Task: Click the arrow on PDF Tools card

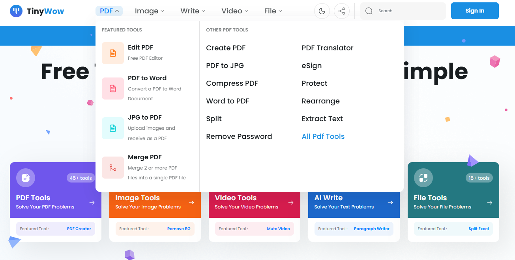Action: (92, 203)
